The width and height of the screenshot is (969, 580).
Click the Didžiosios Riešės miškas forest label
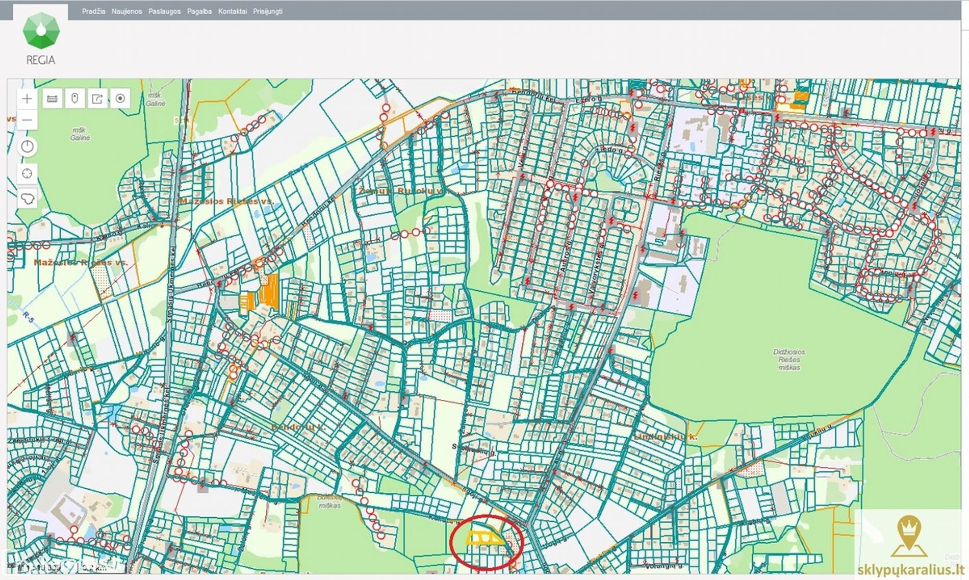coord(789,360)
